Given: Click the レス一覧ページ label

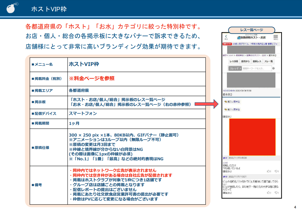Looking at the screenshot, I should click(x=252, y=30).
